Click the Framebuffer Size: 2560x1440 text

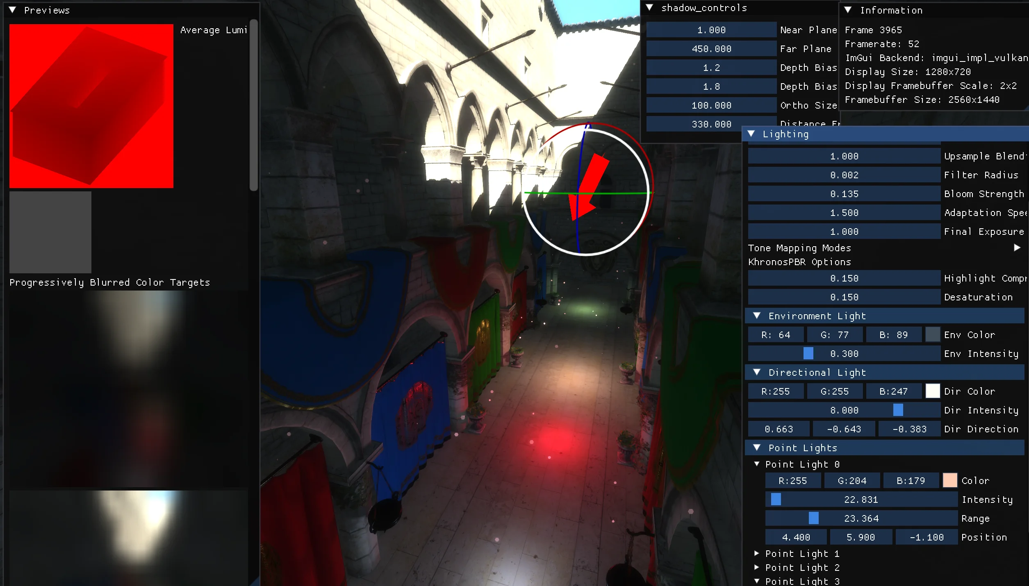point(922,99)
